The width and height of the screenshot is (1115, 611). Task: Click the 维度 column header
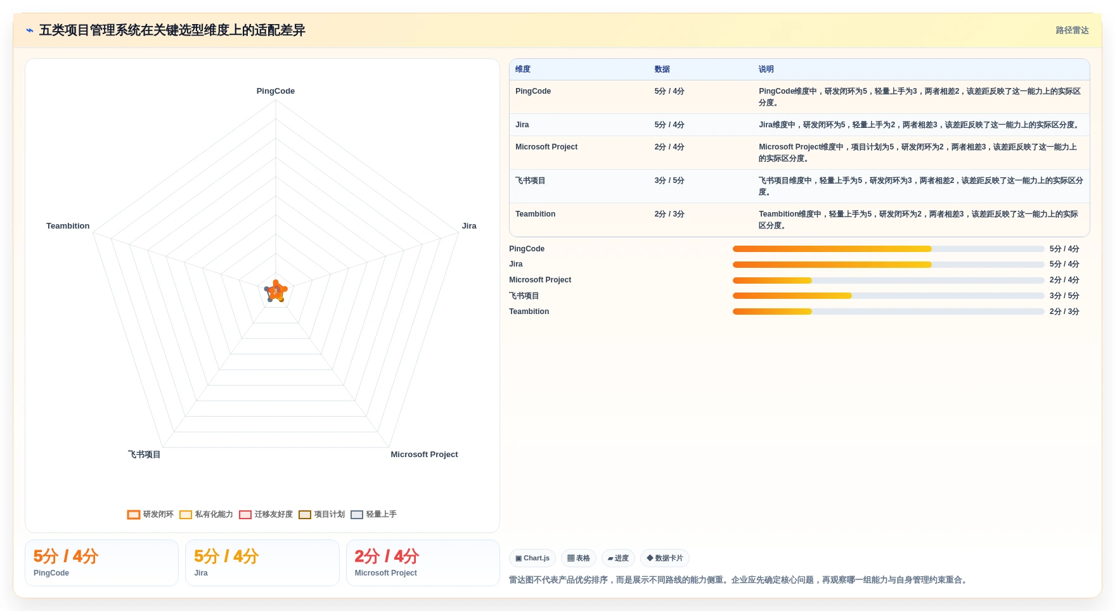[523, 70]
